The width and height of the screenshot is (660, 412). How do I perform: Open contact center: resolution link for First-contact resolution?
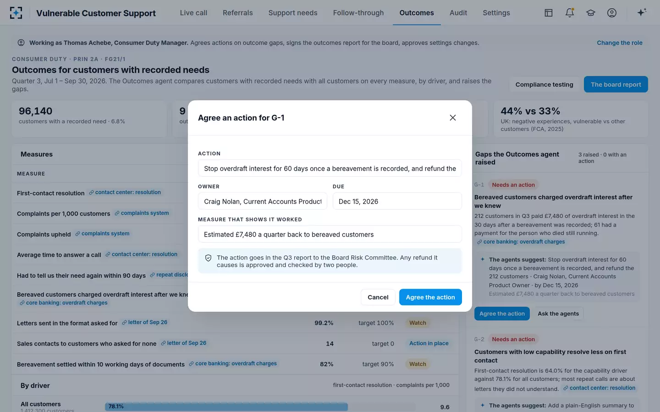[x=125, y=192]
